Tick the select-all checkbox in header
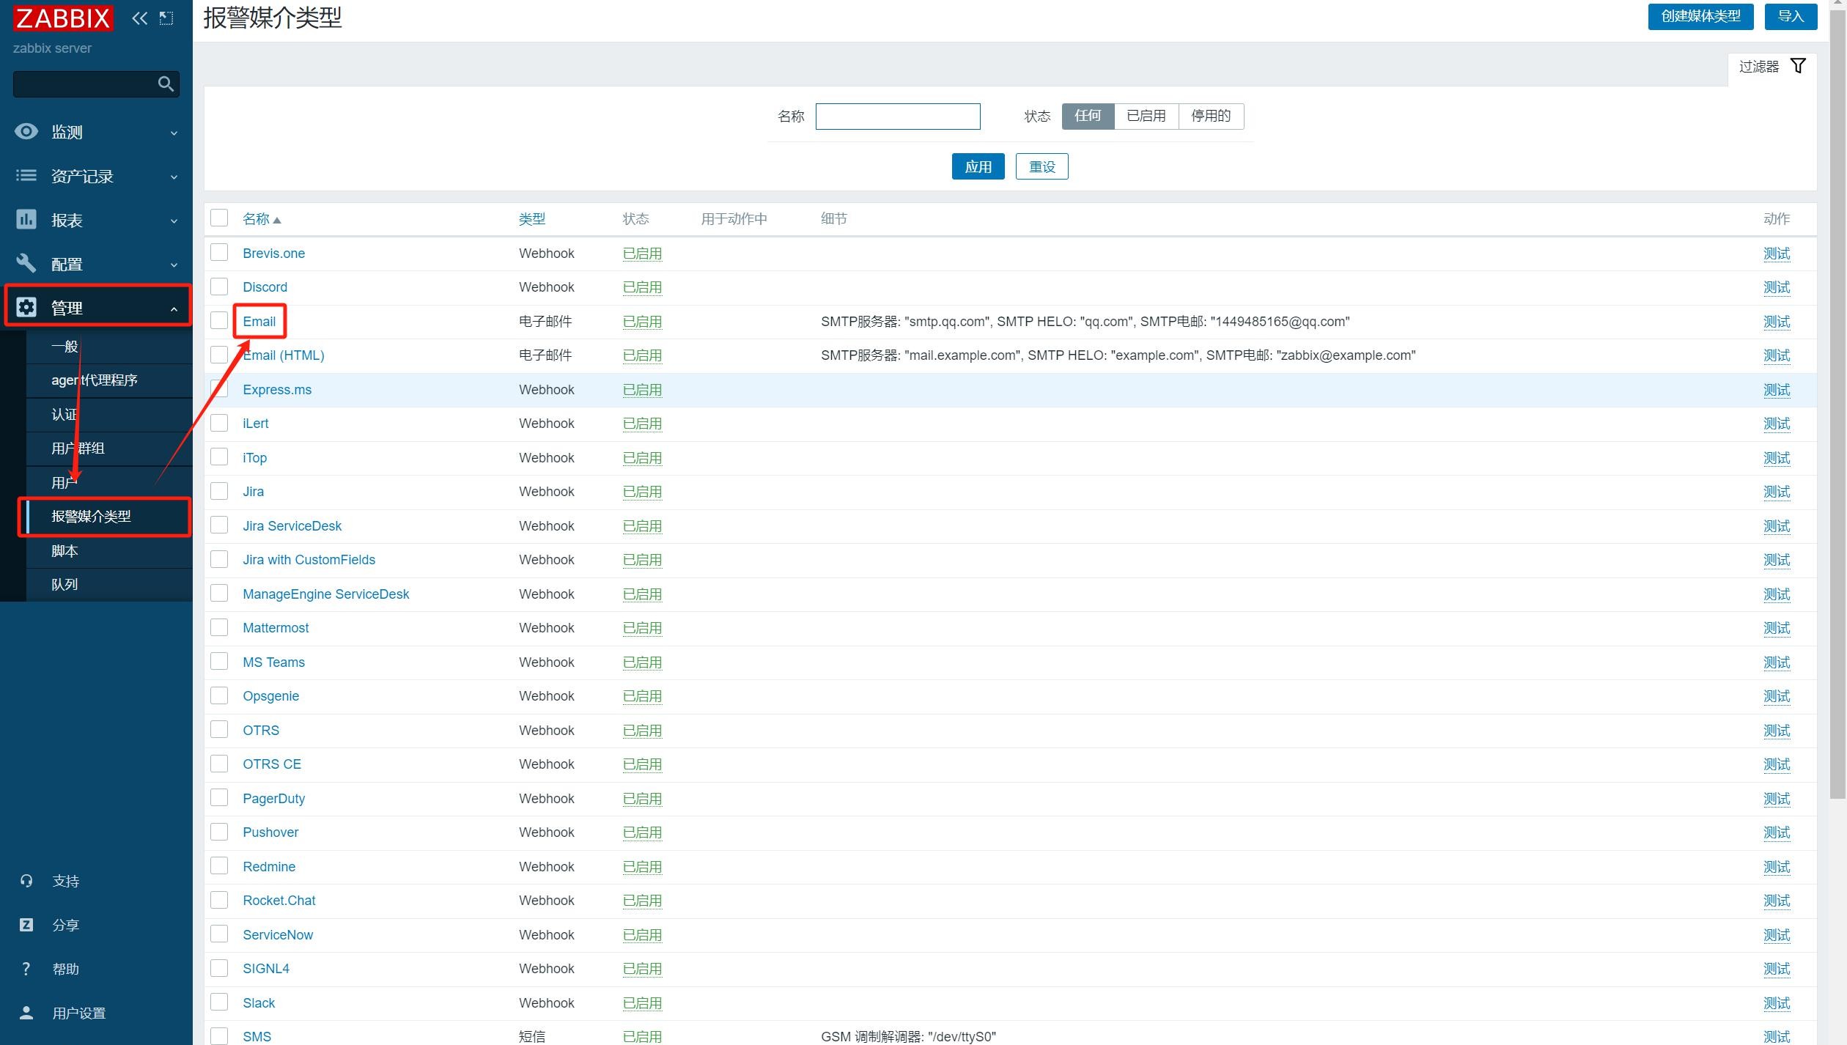This screenshot has height=1045, width=1847. click(x=219, y=218)
